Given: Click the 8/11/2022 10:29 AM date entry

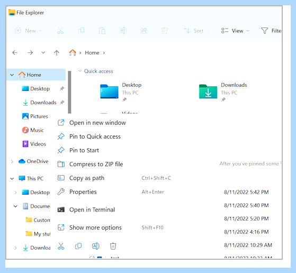Looking at the screenshot, I should (x=248, y=245).
